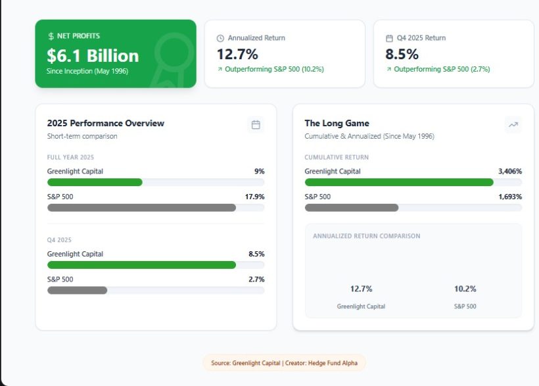
Task: Click the trending chart icon in The Long Game
Action: pyautogui.click(x=513, y=124)
